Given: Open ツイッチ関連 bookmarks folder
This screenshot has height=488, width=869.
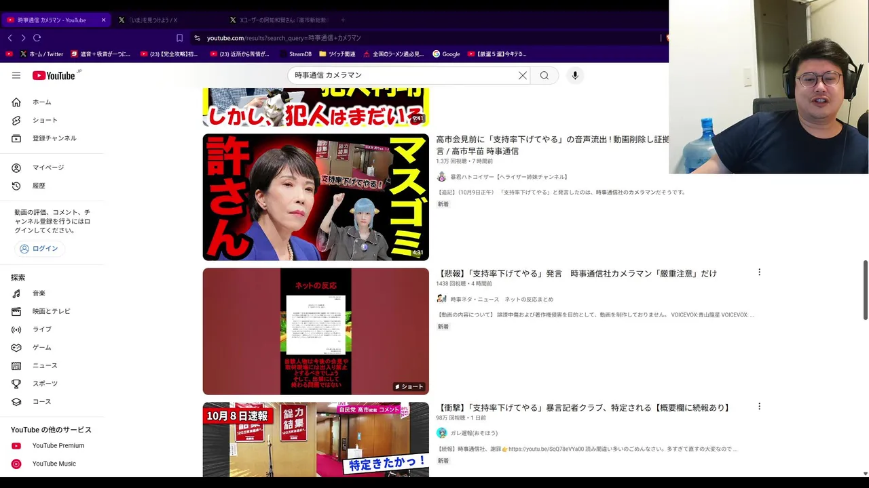Looking at the screenshot, I should pos(337,54).
